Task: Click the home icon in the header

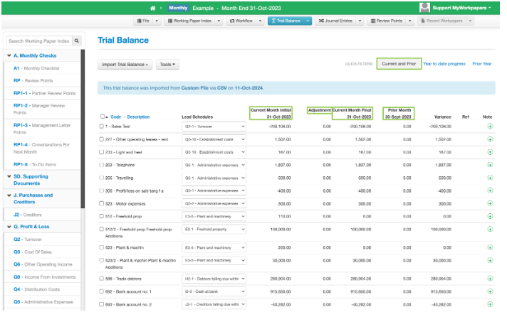Action: click(152, 7)
